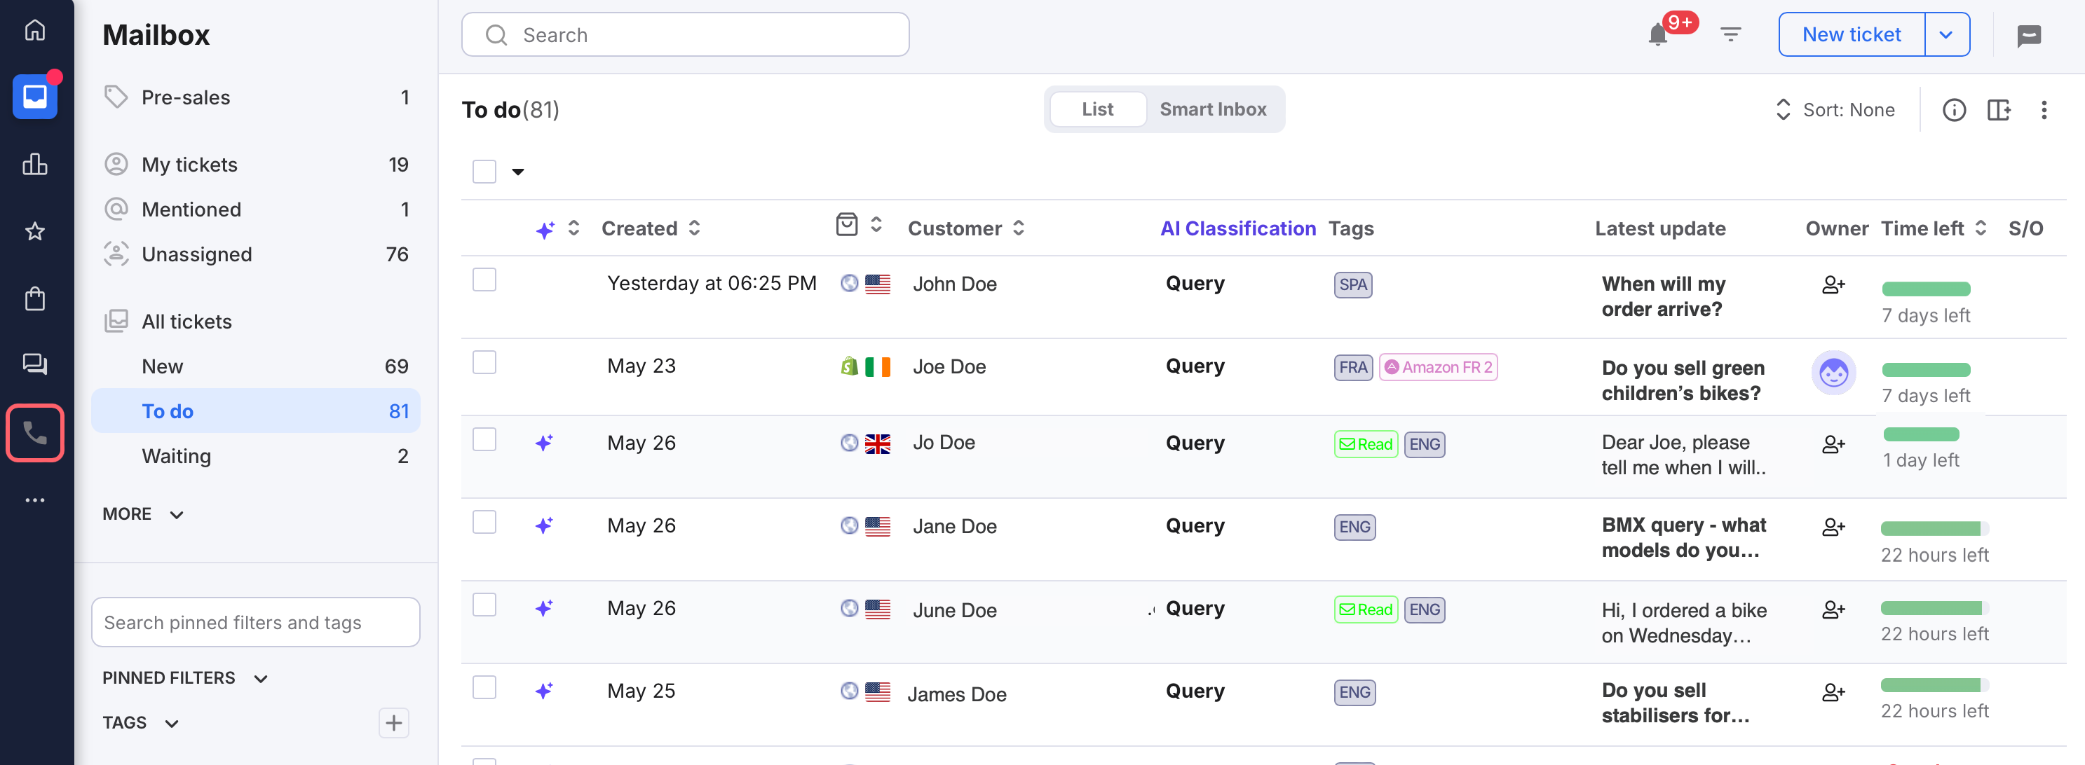
Task: Assign owner on Jane Doe ticket
Action: [x=1833, y=528]
